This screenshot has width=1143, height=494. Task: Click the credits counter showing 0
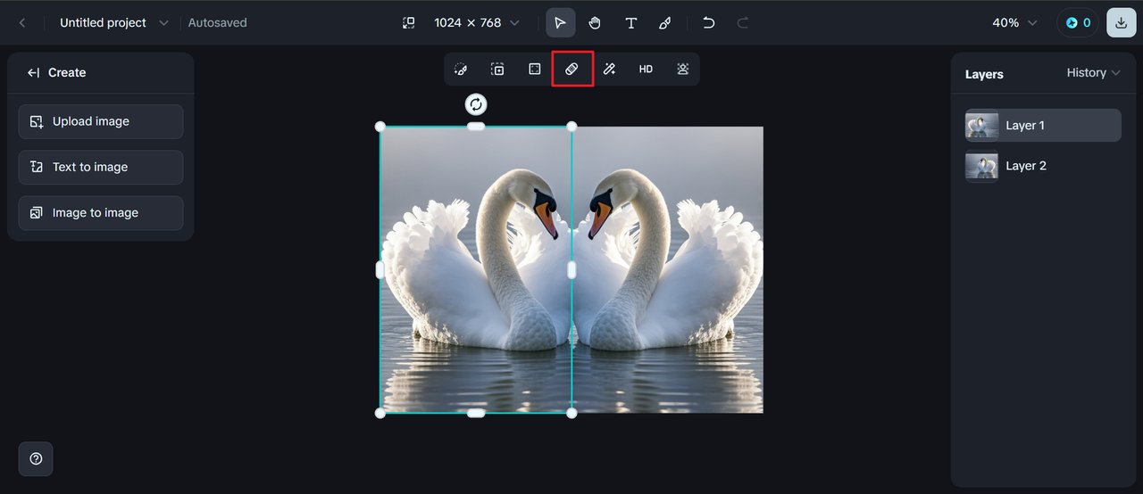[x=1078, y=22]
